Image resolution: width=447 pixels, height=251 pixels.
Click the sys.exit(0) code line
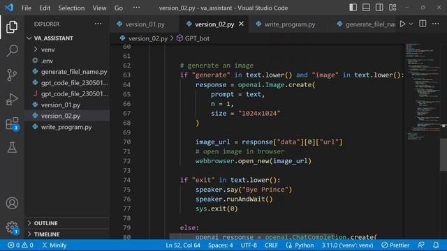tap(217, 208)
